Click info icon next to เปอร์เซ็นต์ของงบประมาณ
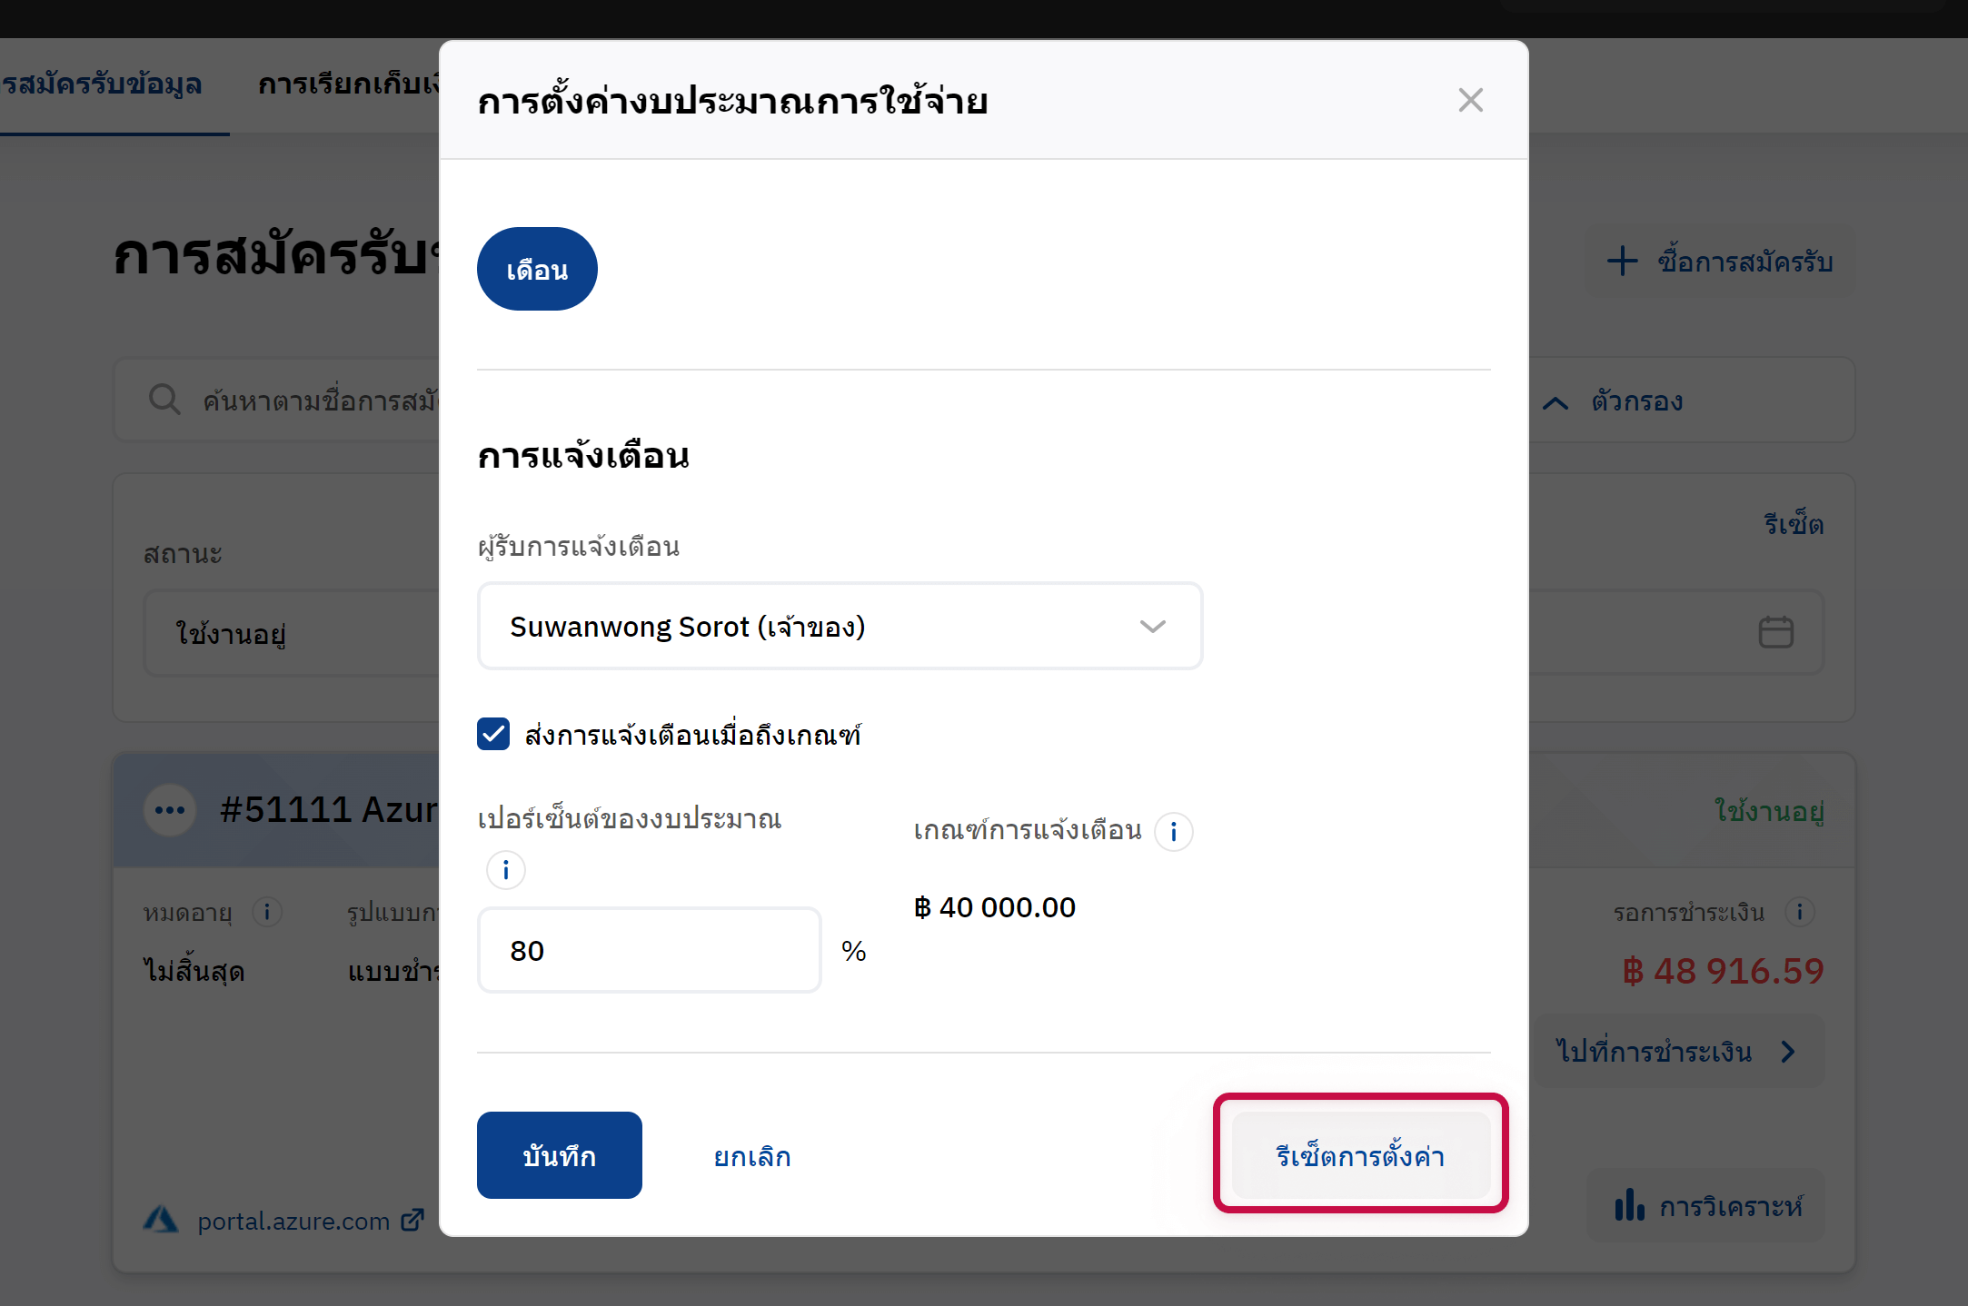1968x1306 pixels. coord(506,870)
